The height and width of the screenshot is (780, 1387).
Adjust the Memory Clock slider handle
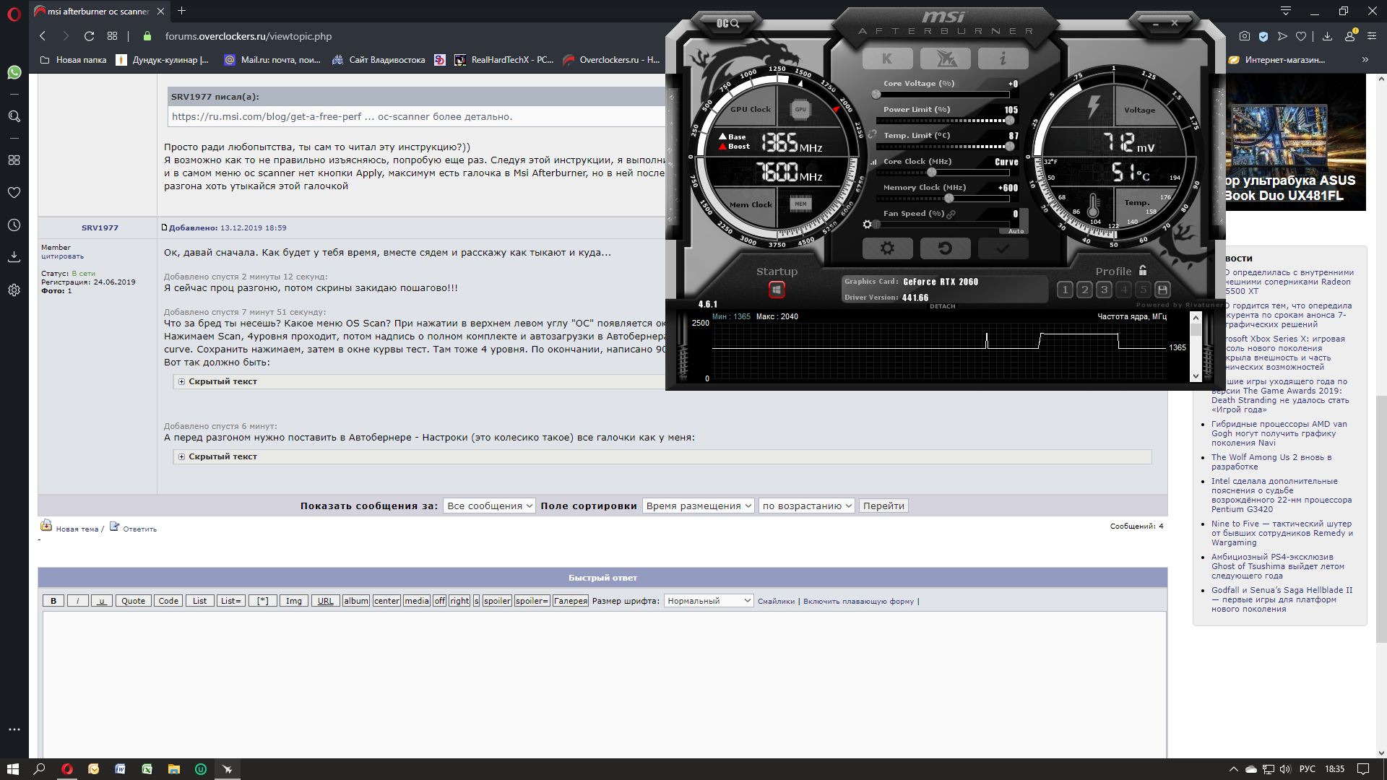[x=949, y=199]
